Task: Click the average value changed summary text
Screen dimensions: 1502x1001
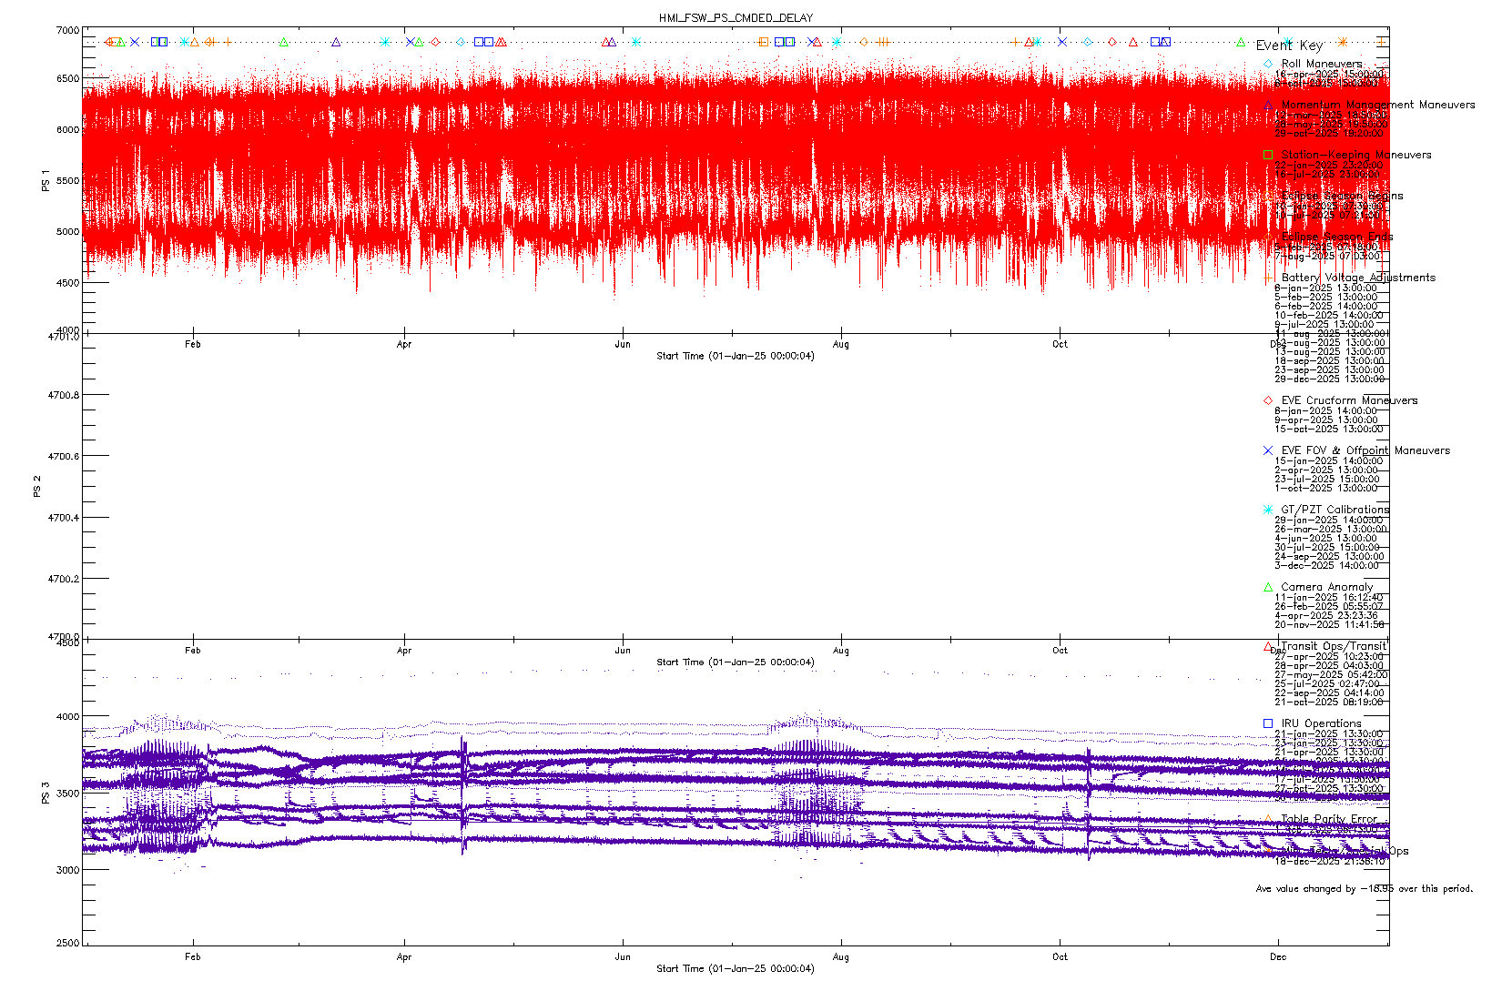Action: [x=1364, y=888]
